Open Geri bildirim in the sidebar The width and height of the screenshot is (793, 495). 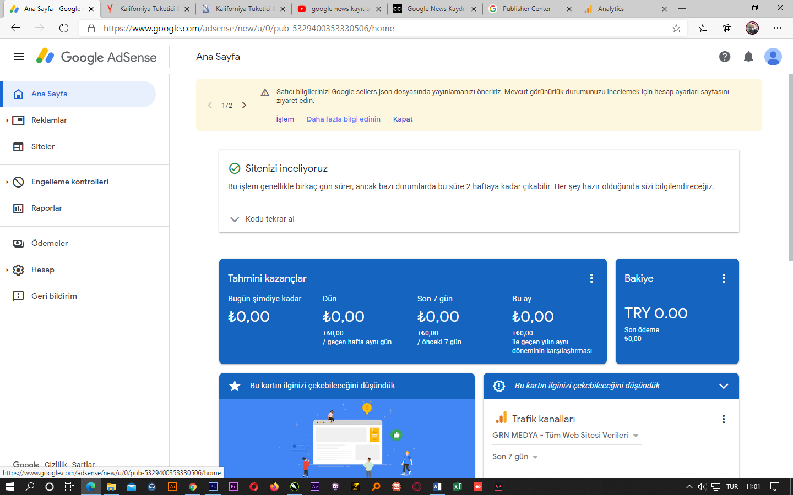54,296
